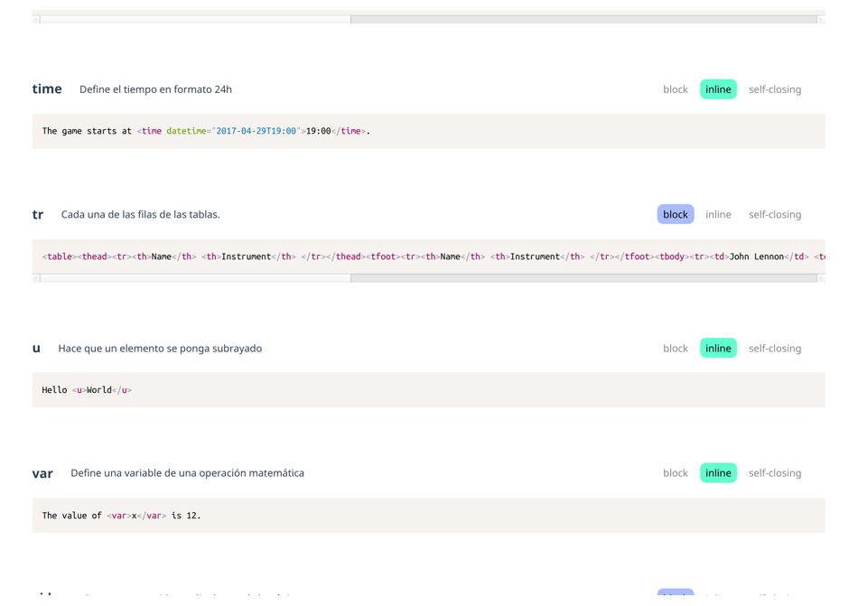The width and height of the screenshot is (858, 606).
Task: Click the block label near the time tag
Action: 675,89
